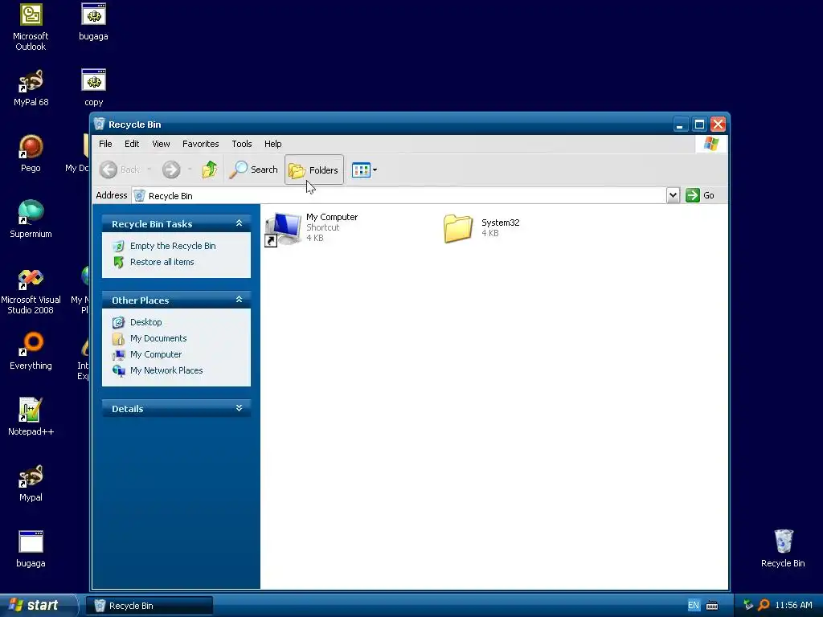Viewport: 823px width, 617px height.
Task: Click the EN language indicator
Action: pyautogui.click(x=694, y=605)
